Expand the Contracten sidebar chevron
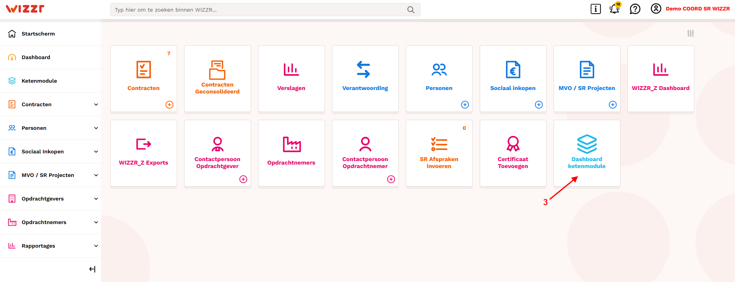 (x=96, y=104)
